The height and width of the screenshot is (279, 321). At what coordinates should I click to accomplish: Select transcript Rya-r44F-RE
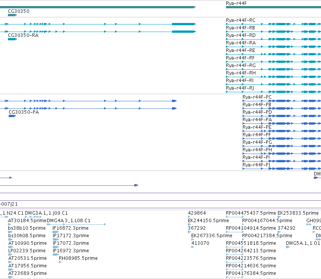point(241,50)
